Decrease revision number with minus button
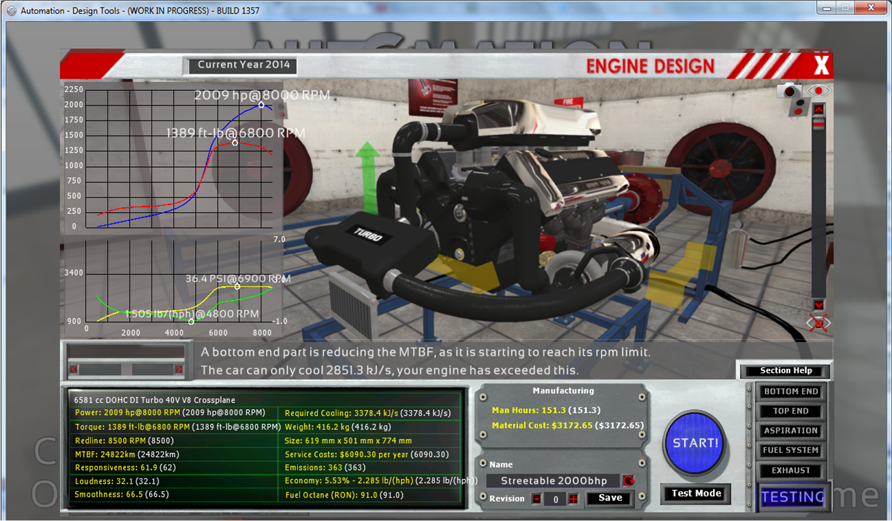Screen dimensions: 892x521 (536, 499)
